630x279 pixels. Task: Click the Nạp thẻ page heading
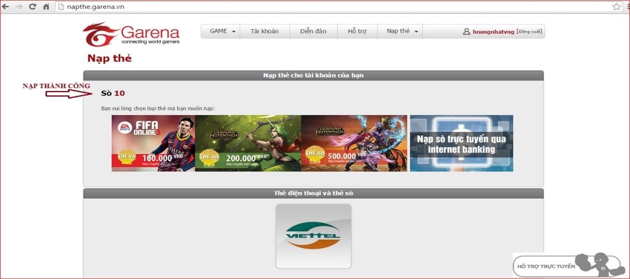pos(109,59)
